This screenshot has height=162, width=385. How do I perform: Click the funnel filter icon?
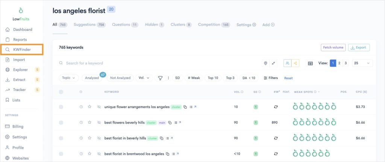pyautogui.click(x=160, y=78)
